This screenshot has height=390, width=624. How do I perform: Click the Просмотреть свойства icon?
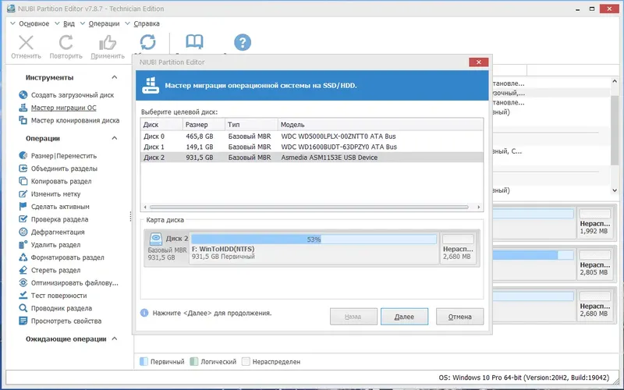pos(23,321)
